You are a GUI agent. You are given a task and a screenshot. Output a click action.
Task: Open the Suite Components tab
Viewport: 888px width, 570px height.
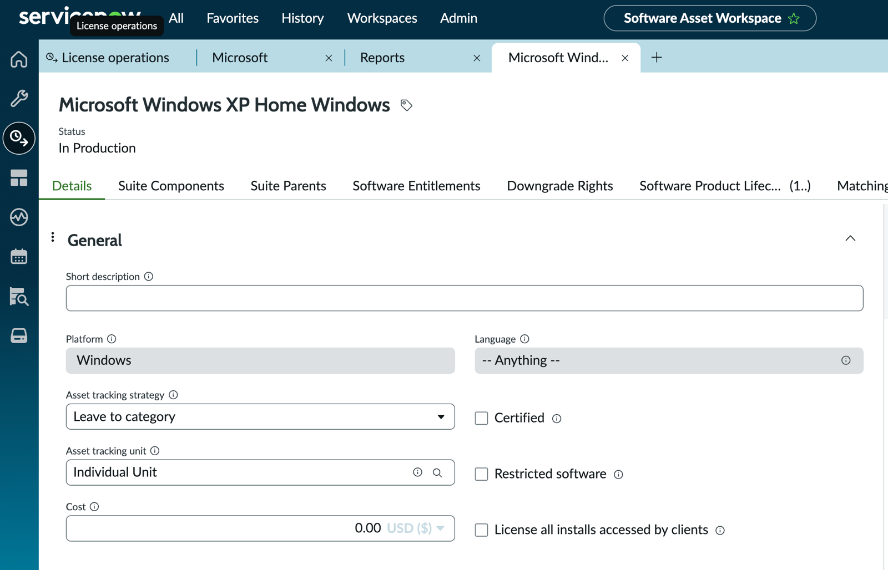click(171, 186)
